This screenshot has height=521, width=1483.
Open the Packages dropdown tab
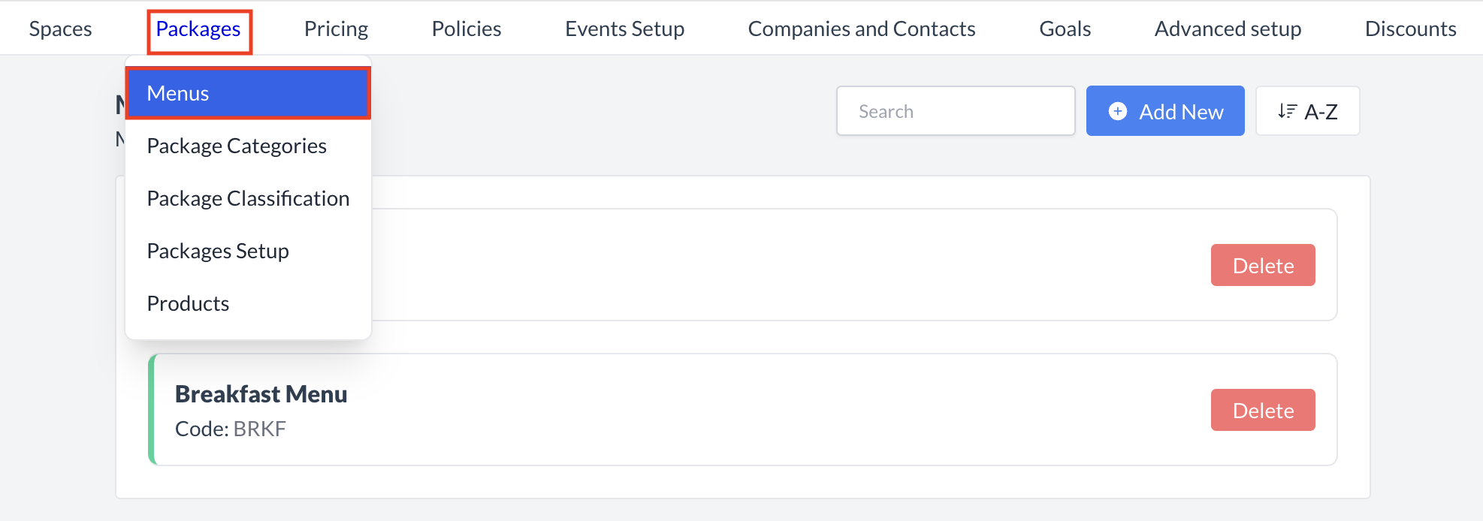[x=198, y=29]
